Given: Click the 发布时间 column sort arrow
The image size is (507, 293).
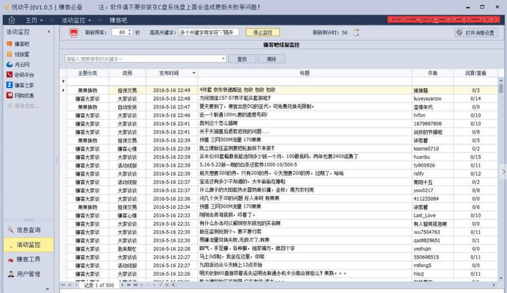Looking at the screenshot, I should 194,73.
